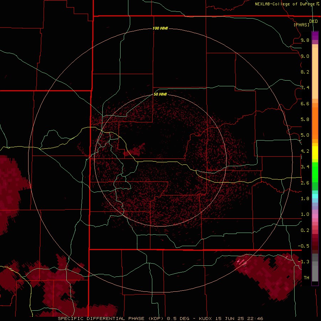Click the 7.4 scale value
Image resolution: width=321 pixels, height=321 pixels.
(305, 88)
